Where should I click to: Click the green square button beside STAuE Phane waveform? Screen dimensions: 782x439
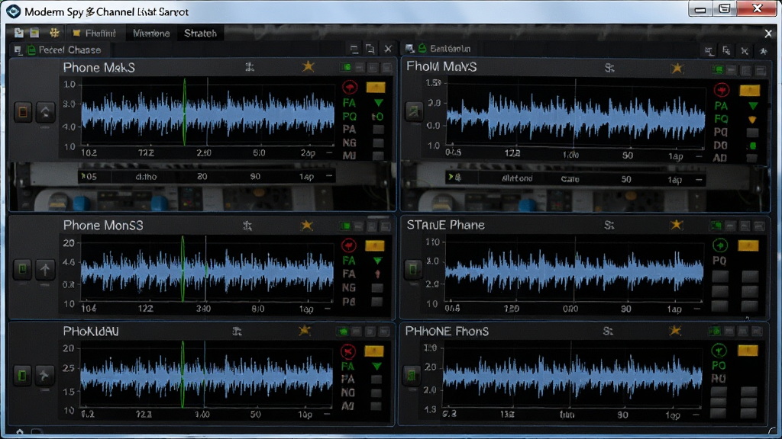tap(413, 269)
